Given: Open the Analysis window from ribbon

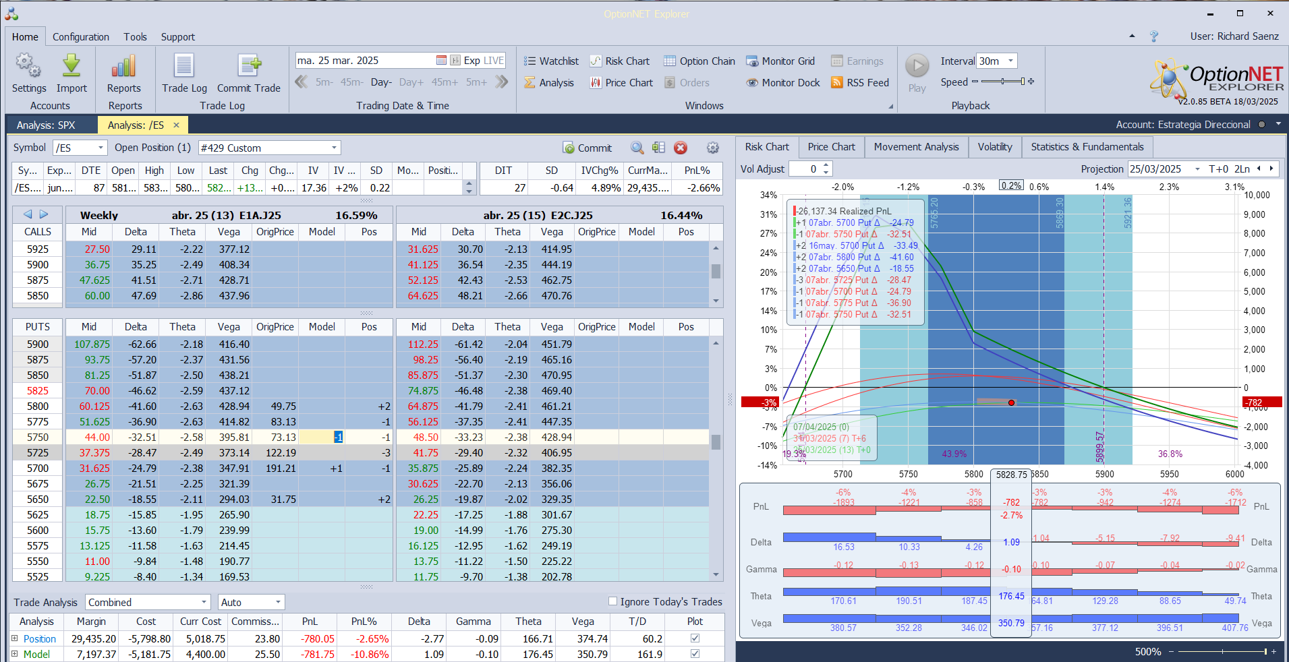Looking at the screenshot, I should tap(549, 83).
